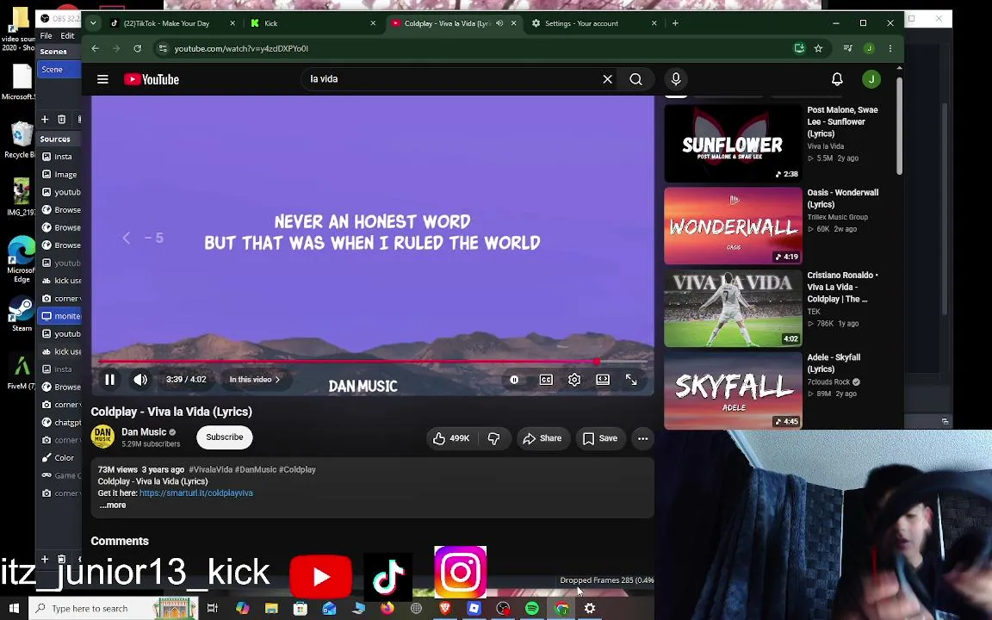Viewport: 992px width, 620px height.
Task: Open the Windows Start menu
Action: 14,608
